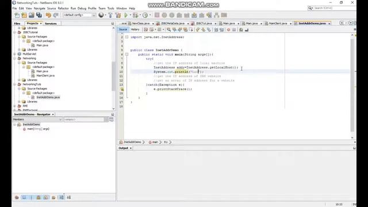Click the Save All toolbar icon
Screen dimensions: 368x207
pyautogui.click(x=39, y=16)
